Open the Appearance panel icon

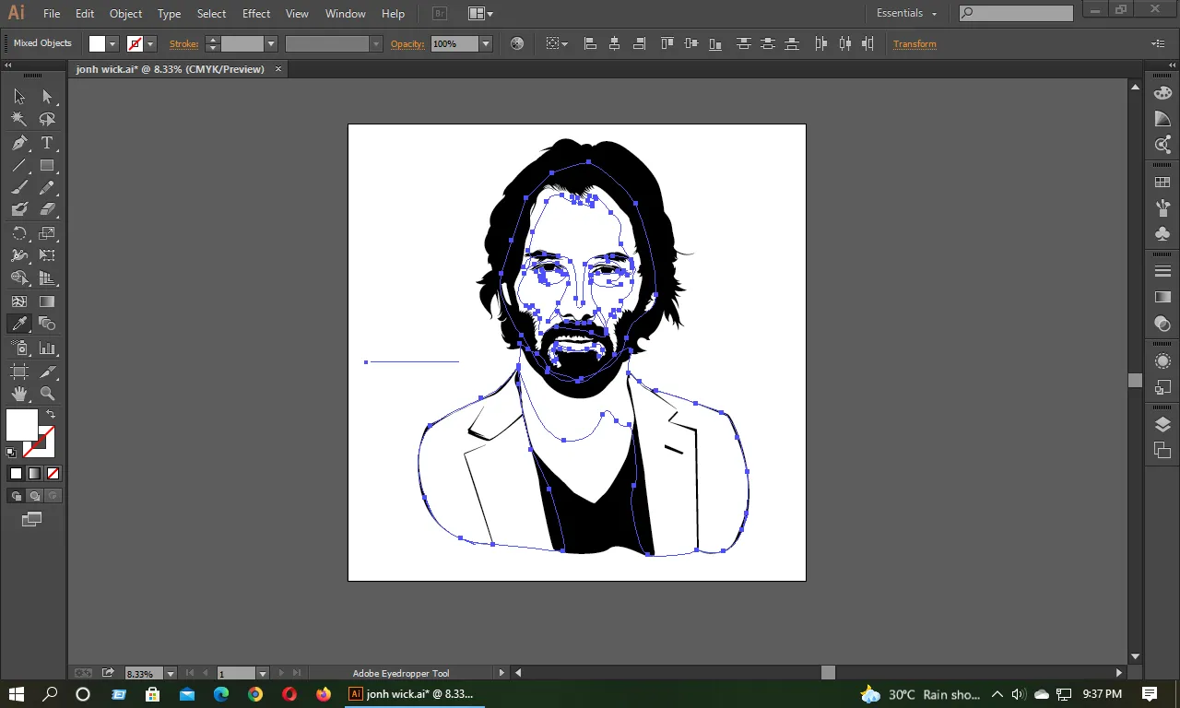(1162, 361)
